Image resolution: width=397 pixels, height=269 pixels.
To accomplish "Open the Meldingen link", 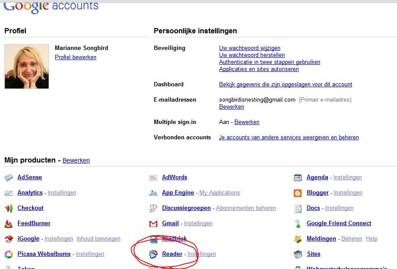I will pos(321,238).
